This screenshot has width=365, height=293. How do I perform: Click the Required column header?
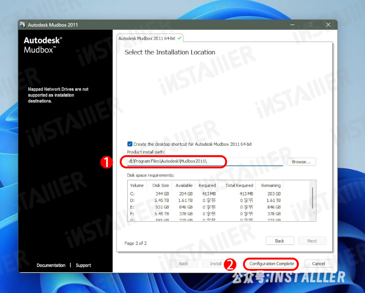point(207,185)
